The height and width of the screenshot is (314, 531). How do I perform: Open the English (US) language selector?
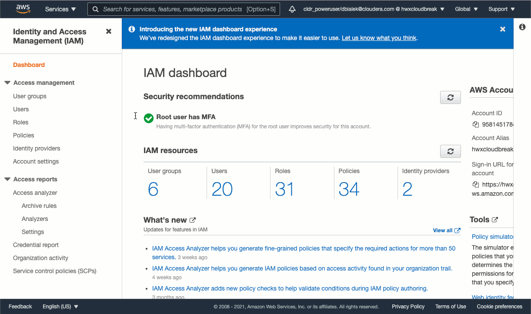(x=60, y=307)
